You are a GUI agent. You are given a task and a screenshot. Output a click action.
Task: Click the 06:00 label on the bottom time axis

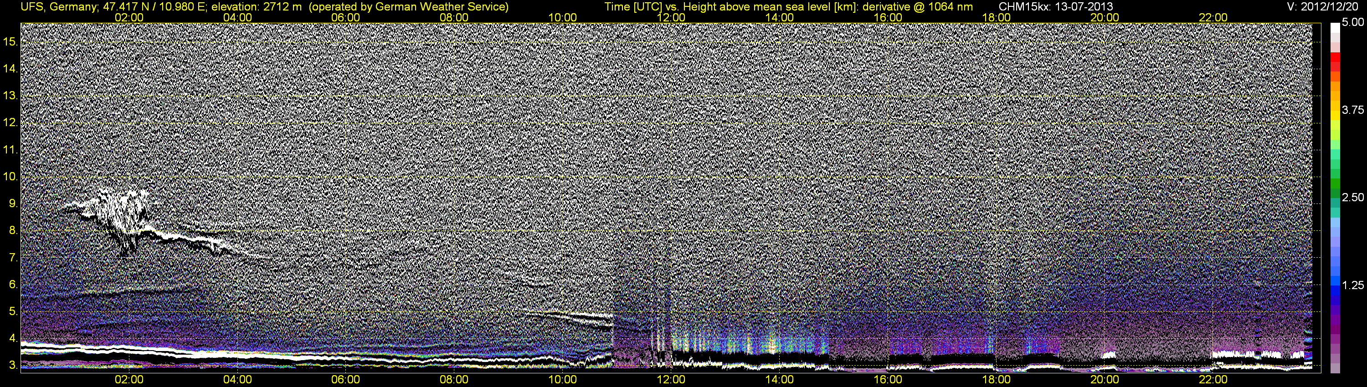click(345, 380)
